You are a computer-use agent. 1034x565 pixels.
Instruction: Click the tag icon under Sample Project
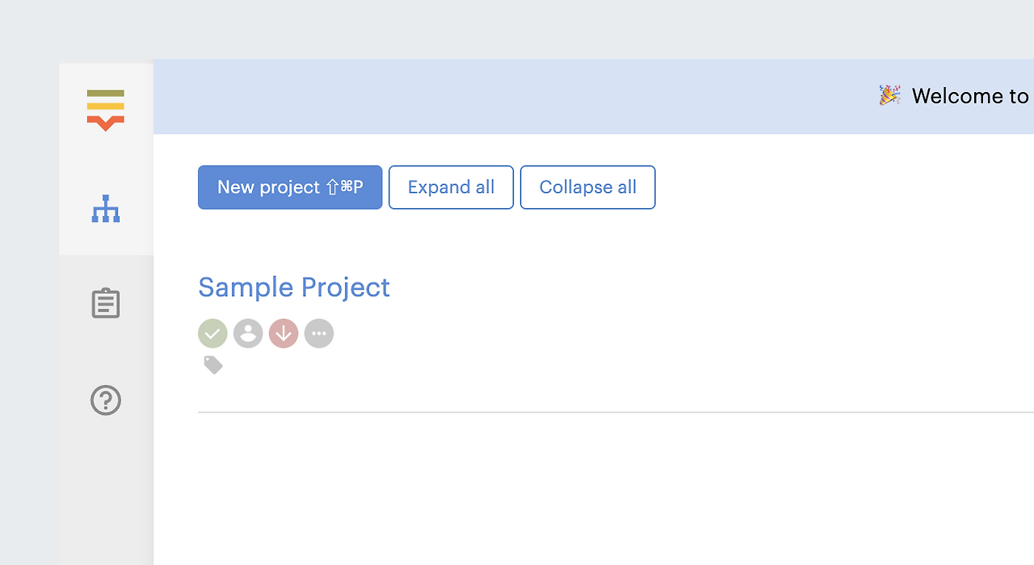[x=212, y=364]
